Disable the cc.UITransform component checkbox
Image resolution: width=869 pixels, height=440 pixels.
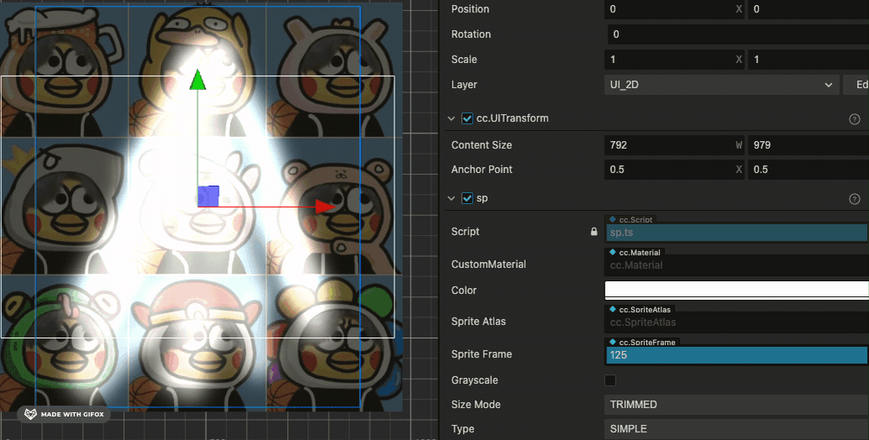click(x=467, y=118)
